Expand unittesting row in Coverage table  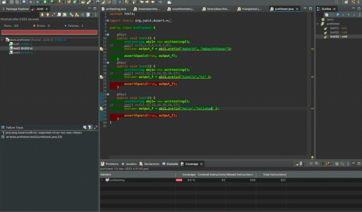(102, 180)
